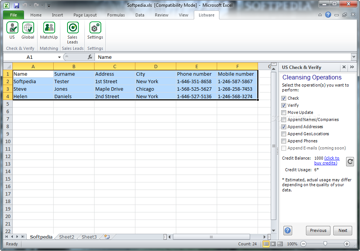This screenshot has width=360, height=251.
Task: Enable Append GeoLocations checkbox
Action: (284, 134)
